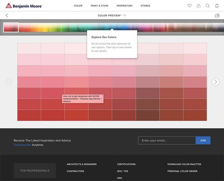Open the search magnifier icon

(208, 6)
